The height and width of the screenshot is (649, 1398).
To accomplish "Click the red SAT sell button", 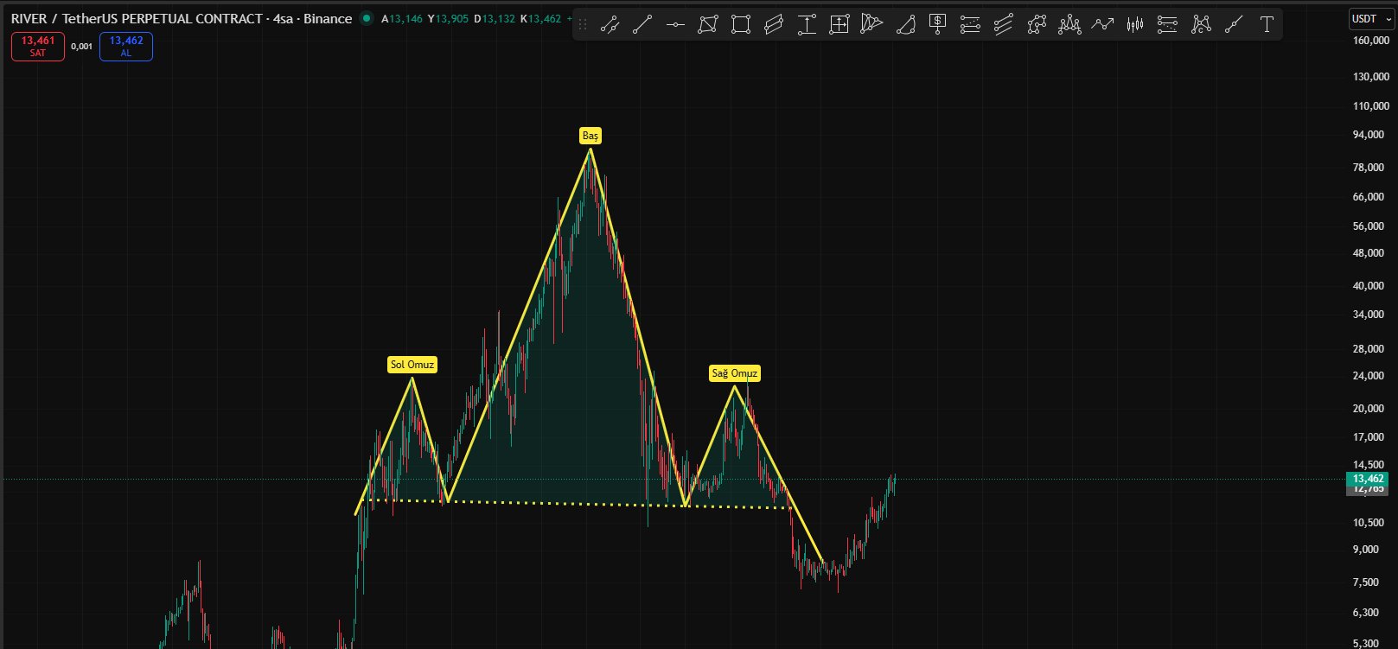I will (38, 47).
